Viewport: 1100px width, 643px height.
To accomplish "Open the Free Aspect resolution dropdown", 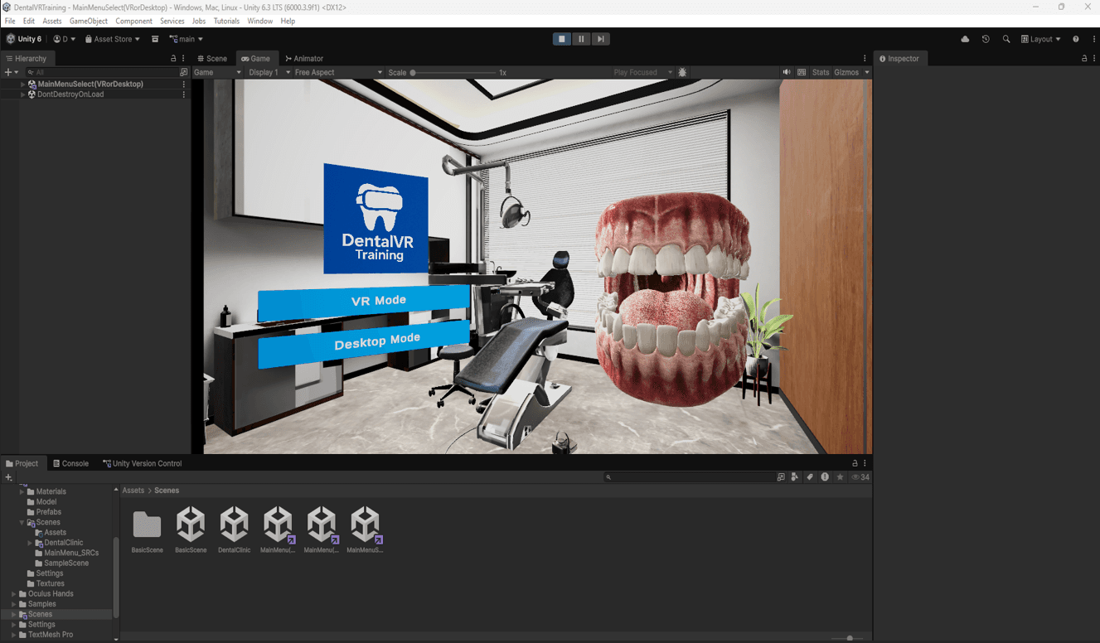I will point(338,72).
